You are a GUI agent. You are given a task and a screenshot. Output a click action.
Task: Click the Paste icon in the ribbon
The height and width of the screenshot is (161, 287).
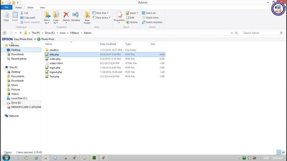(15, 17)
